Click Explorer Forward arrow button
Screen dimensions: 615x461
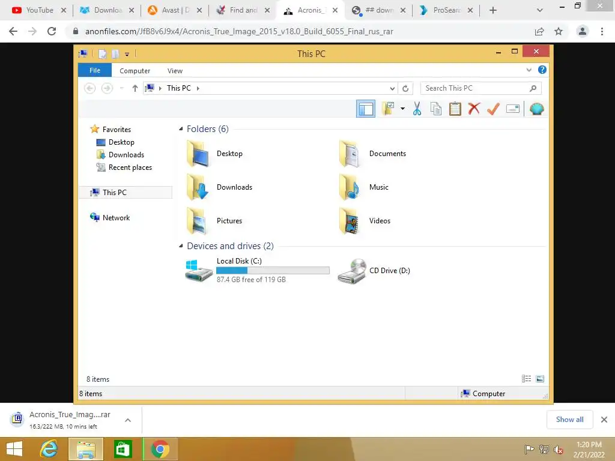(x=107, y=88)
